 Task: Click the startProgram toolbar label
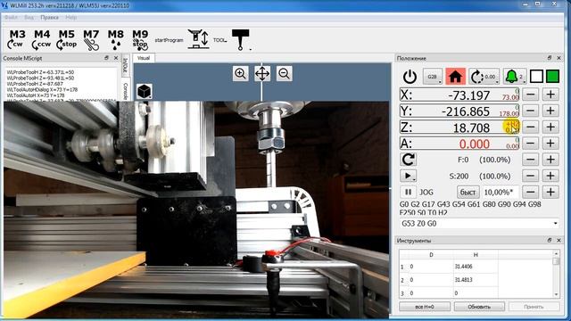pos(169,40)
